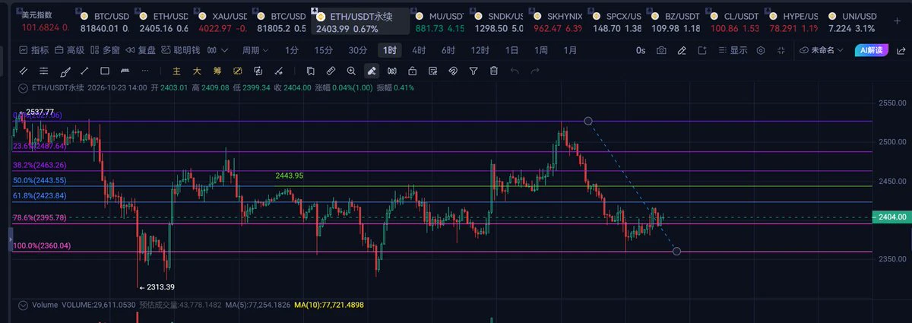Click the pencil edit icon in top toolbar
This screenshot has width=912, height=323.
coord(682,50)
